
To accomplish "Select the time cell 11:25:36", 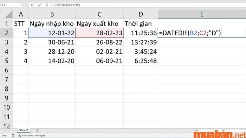I will click(x=141, y=33).
